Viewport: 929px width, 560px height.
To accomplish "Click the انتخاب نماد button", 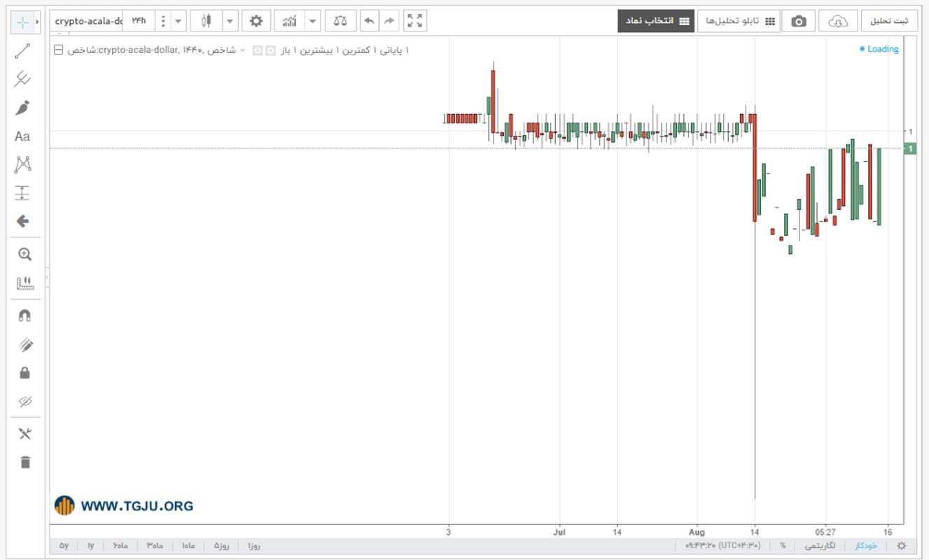I will (655, 21).
